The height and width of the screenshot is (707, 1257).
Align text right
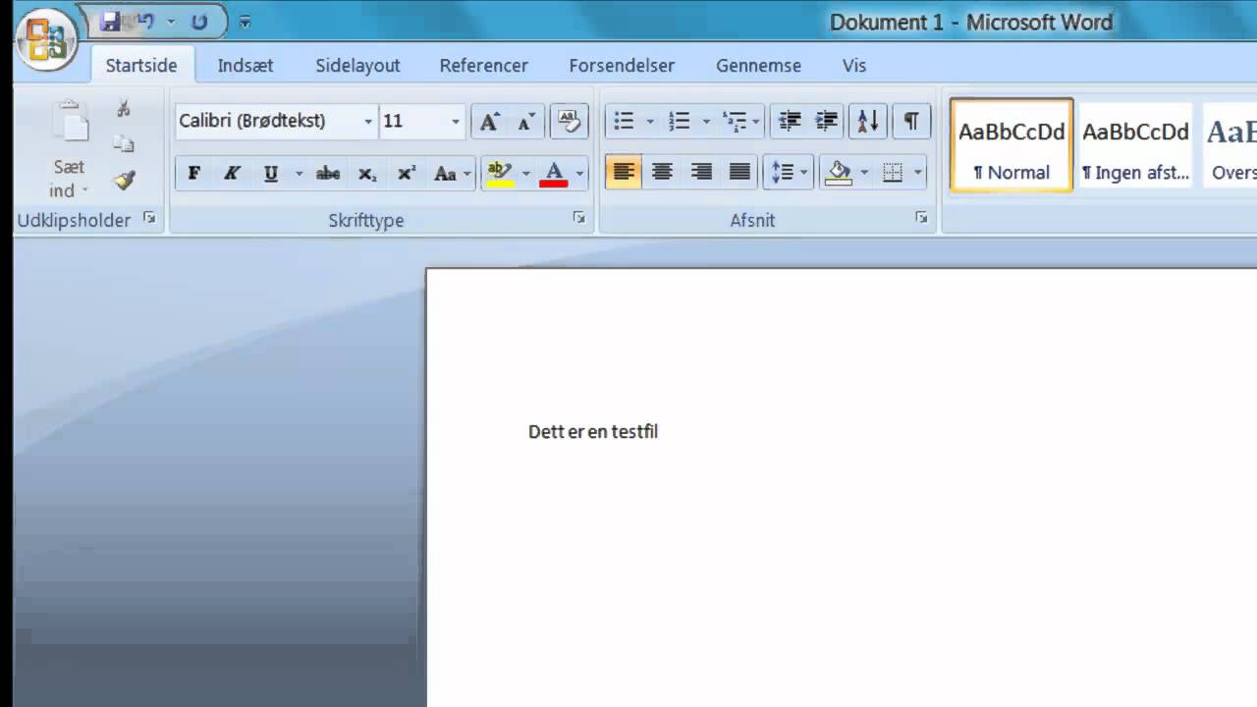tap(700, 174)
